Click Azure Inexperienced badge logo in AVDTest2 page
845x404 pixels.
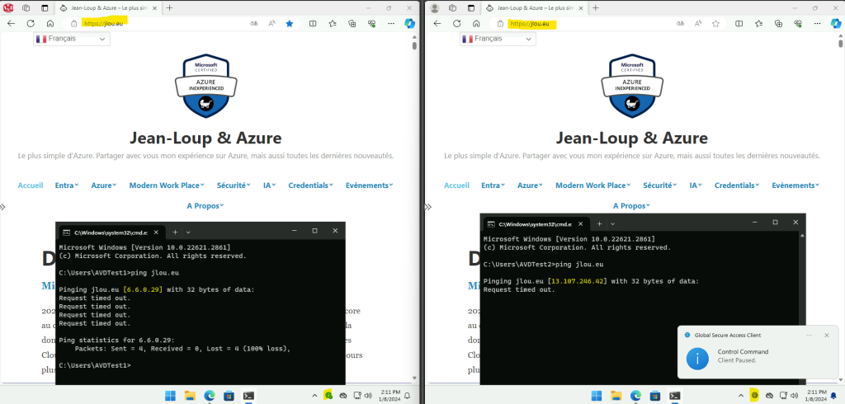point(632,85)
